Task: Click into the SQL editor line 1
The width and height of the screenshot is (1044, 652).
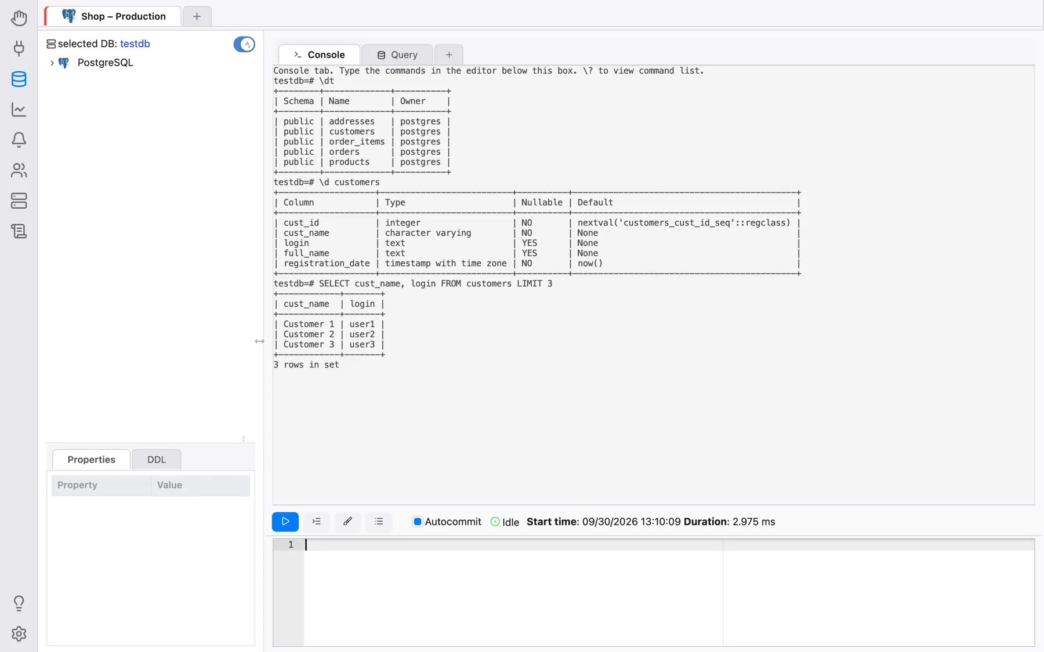Action: click(669, 545)
